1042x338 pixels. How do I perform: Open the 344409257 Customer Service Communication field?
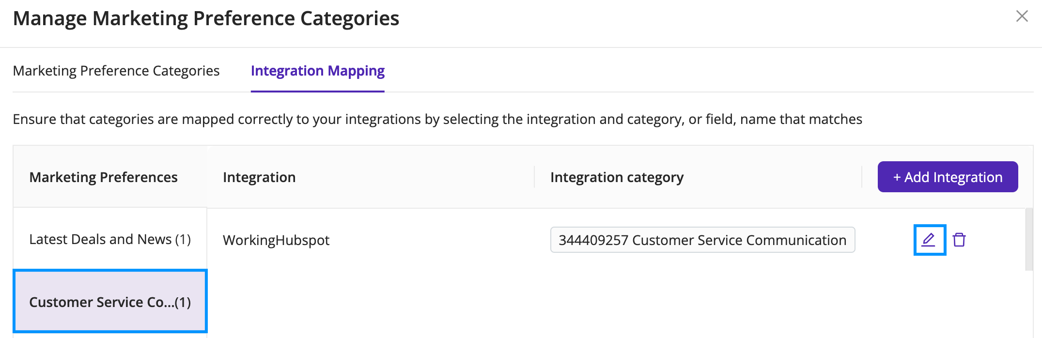[x=702, y=240]
